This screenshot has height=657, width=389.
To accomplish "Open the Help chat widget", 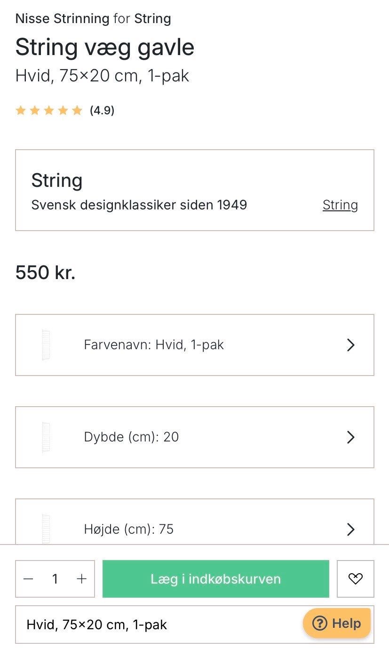I will tap(337, 624).
